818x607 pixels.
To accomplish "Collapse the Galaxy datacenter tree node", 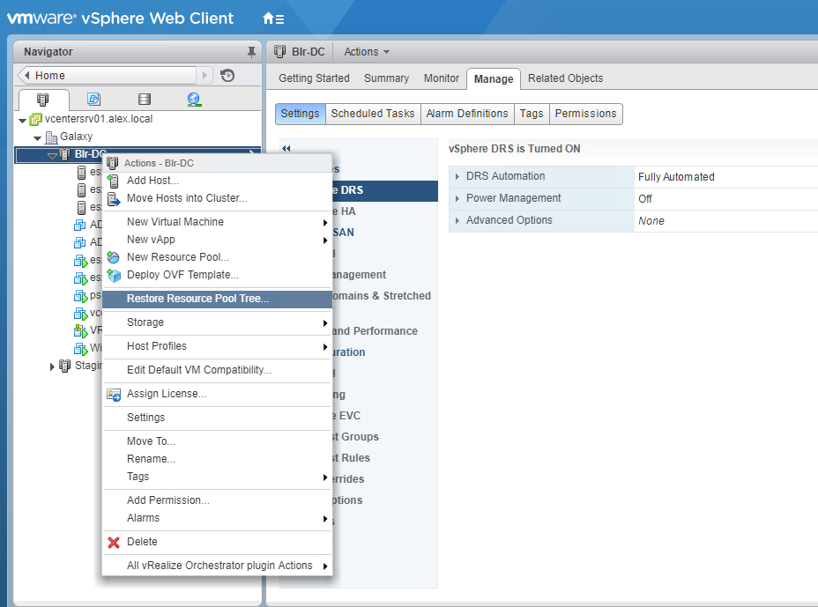I will (37, 137).
